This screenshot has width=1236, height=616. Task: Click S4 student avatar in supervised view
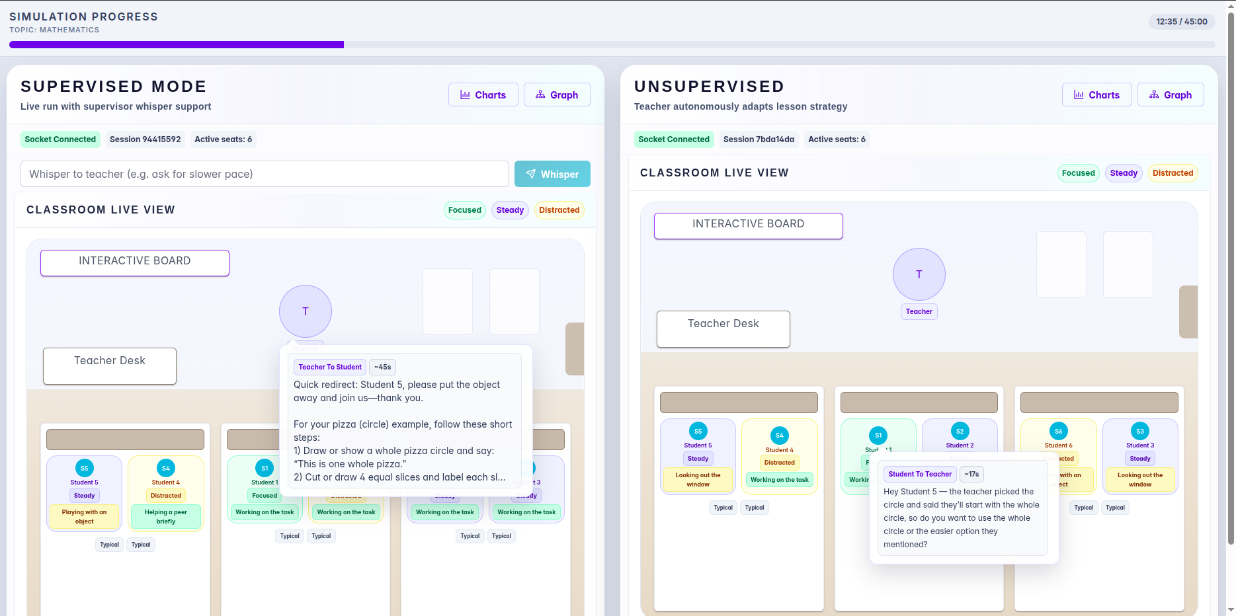pyautogui.click(x=166, y=468)
